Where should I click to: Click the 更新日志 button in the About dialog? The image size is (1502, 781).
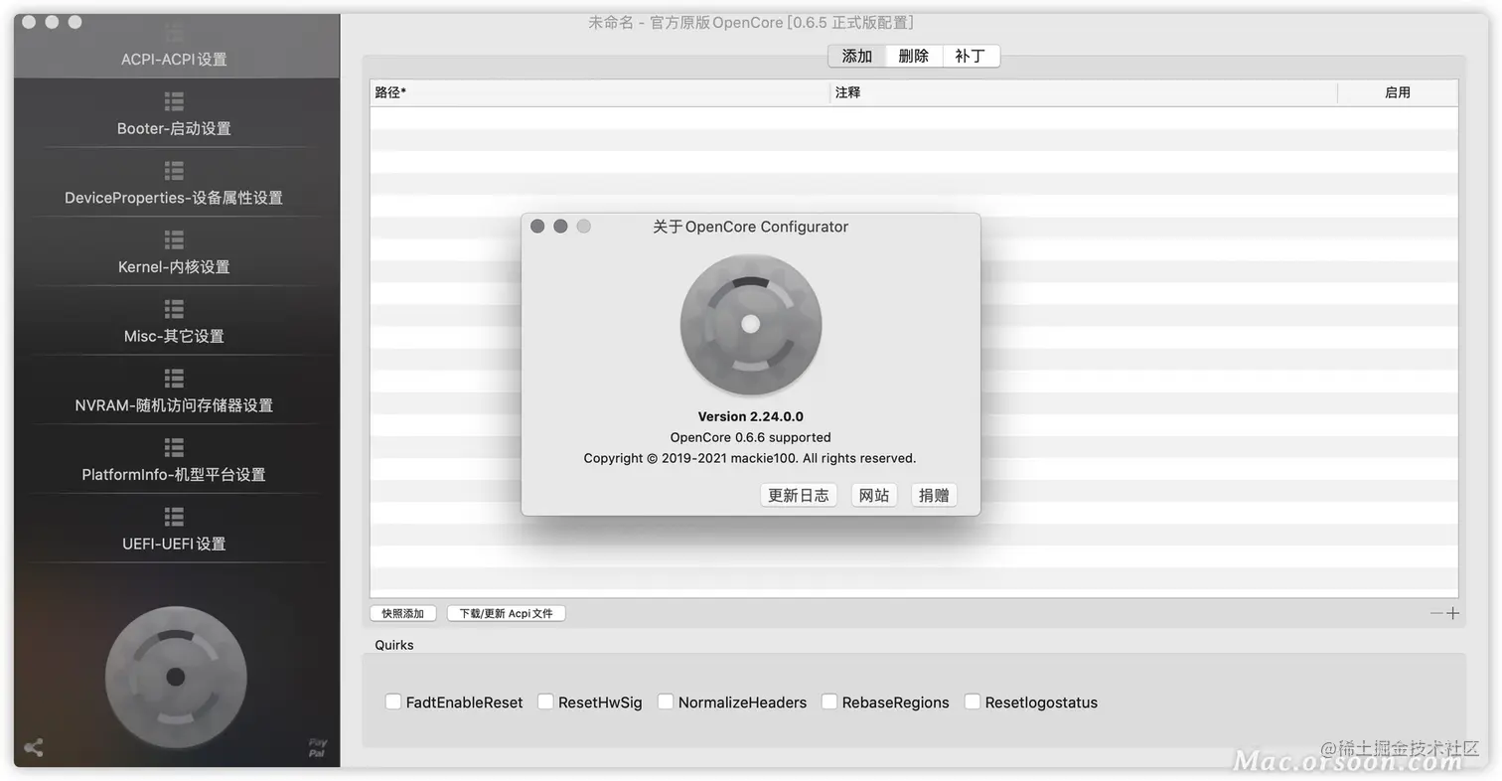799,495
